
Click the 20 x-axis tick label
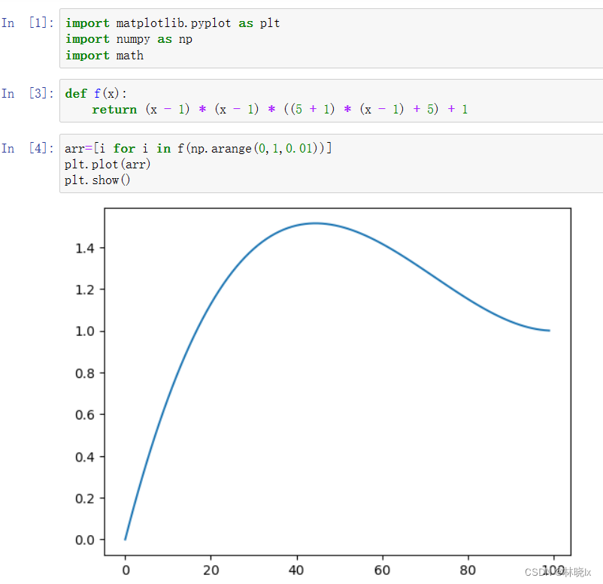(211, 570)
